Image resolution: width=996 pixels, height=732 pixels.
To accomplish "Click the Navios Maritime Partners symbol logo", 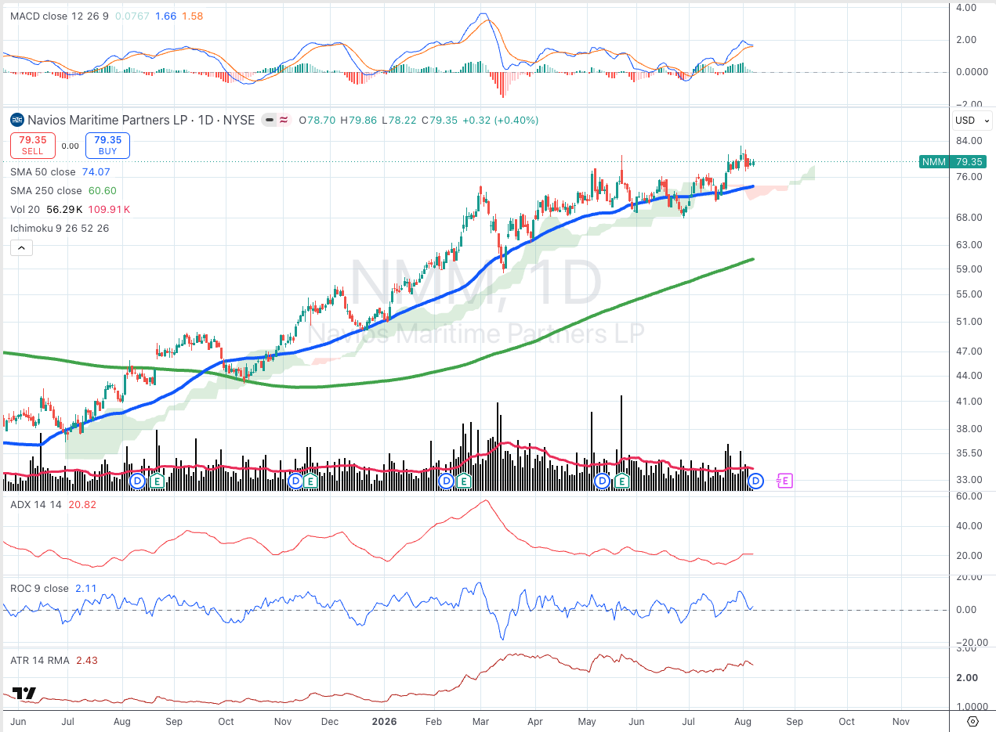I will 16,120.
